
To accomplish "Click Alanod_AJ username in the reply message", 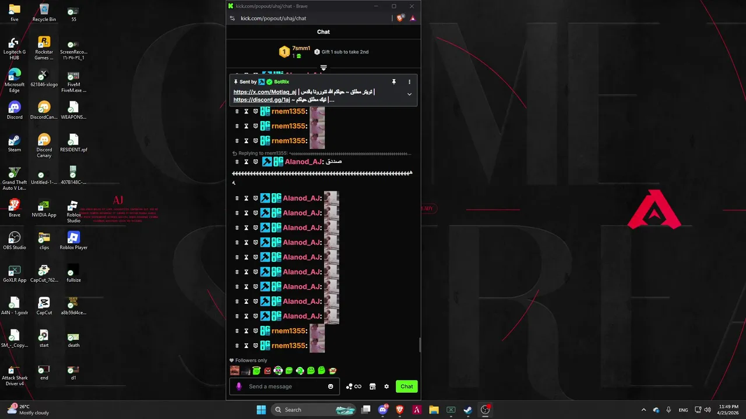I will [x=303, y=162].
